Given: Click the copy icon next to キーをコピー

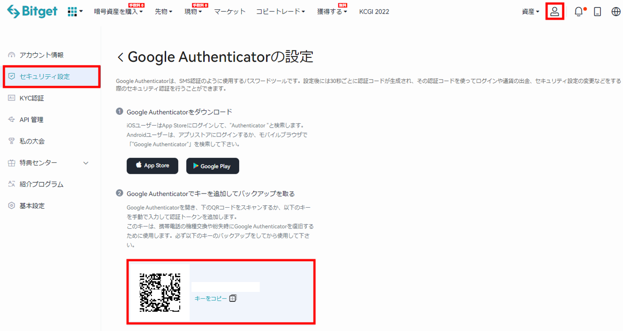Looking at the screenshot, I should pyautogui.click(x=232, y=299).
